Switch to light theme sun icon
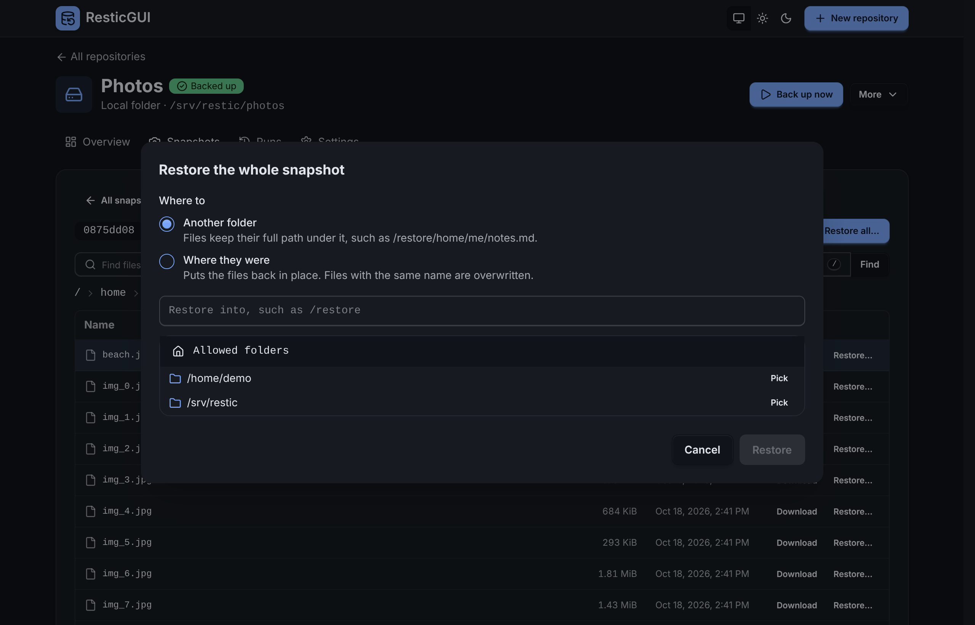The image size is (975, 625). (x=762, y=18)
